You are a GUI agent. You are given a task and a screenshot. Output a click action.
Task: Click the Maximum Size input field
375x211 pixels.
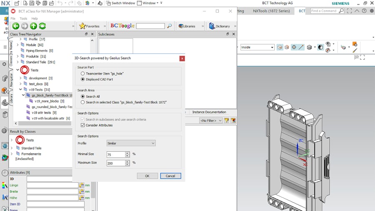point(116,163)
